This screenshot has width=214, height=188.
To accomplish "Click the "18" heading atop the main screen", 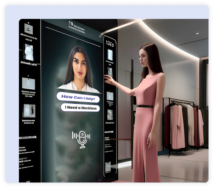I will 71,23.
